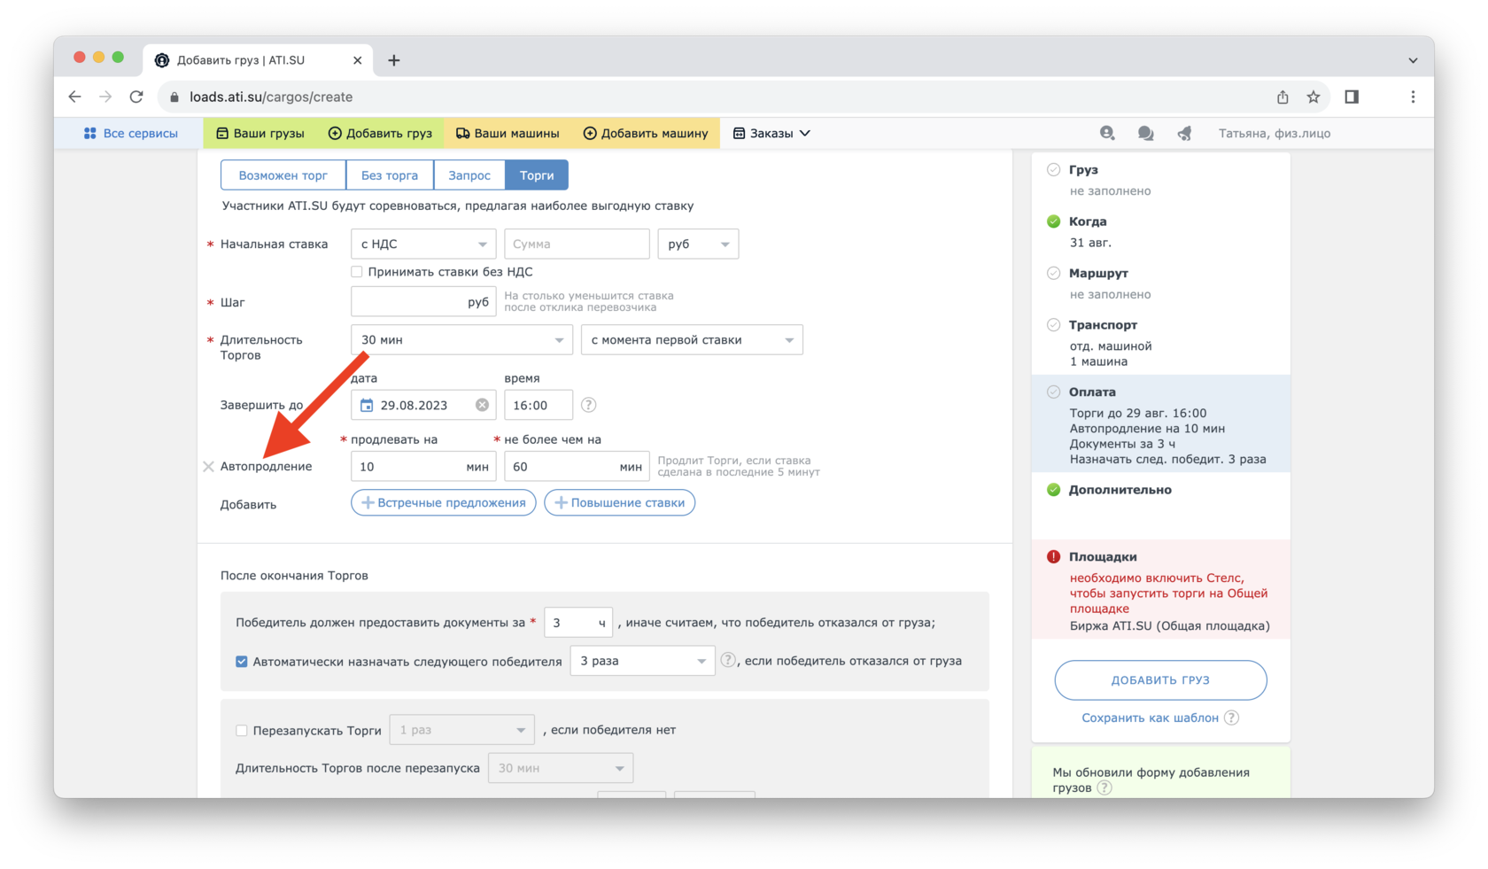1488x869 pixels.
Task: Open с момента первой ставки dropdown
Action: 692,340
